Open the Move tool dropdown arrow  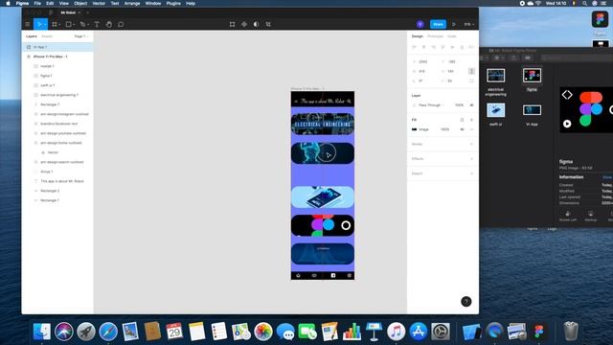pos(45,24)
